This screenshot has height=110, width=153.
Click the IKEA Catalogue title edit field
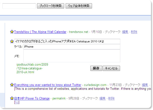[67, 41]
